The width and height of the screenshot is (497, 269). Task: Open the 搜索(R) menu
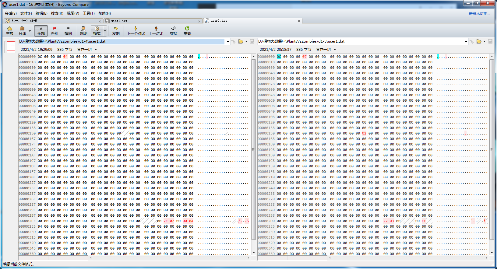pyautogui.click(x=57, y=13)
